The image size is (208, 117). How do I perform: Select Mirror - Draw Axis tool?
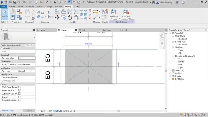pos(76,12)
